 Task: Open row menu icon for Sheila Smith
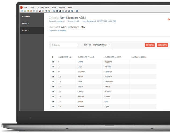(53, 86)
